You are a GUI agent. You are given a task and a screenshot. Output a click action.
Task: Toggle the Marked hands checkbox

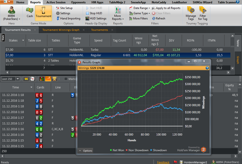click(x=66, y=79)
